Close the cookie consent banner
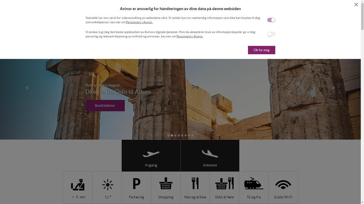Viewport: 364px width, 204px height. (x=356, y=5)
